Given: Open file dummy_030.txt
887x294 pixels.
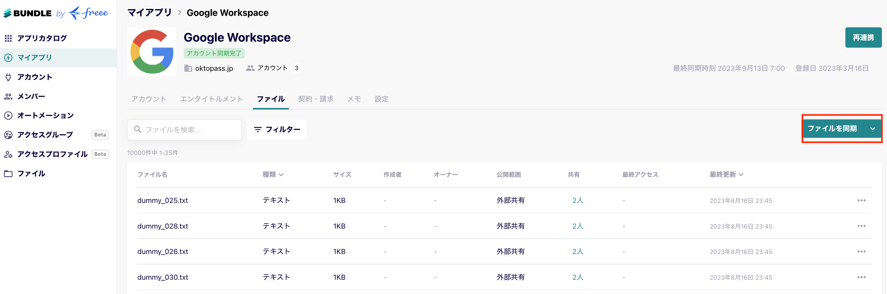Looking at the screenshot, I should pos(162,277).
